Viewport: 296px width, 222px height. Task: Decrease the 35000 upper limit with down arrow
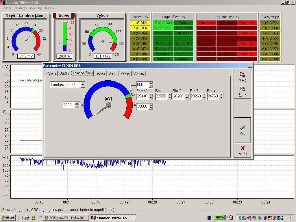[x=151, y=108]
